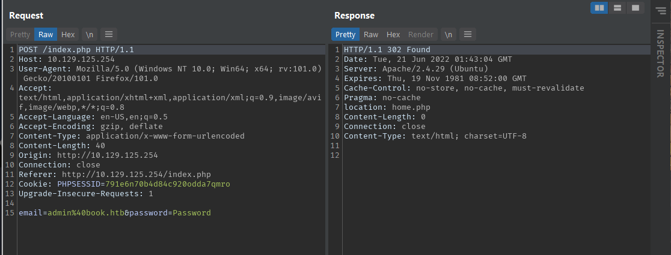Open Request panel hamburger options menu
Screen dimensions: 671x255
click(x=109, y=35)
